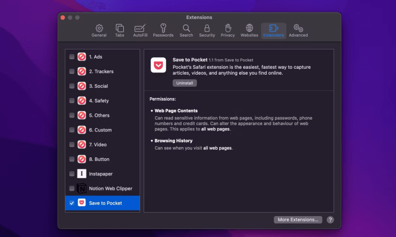Image resolution: width=396 pixels, height=237 pixels.
Task: Switch to the General tab label
Action: tap(99, 35)
